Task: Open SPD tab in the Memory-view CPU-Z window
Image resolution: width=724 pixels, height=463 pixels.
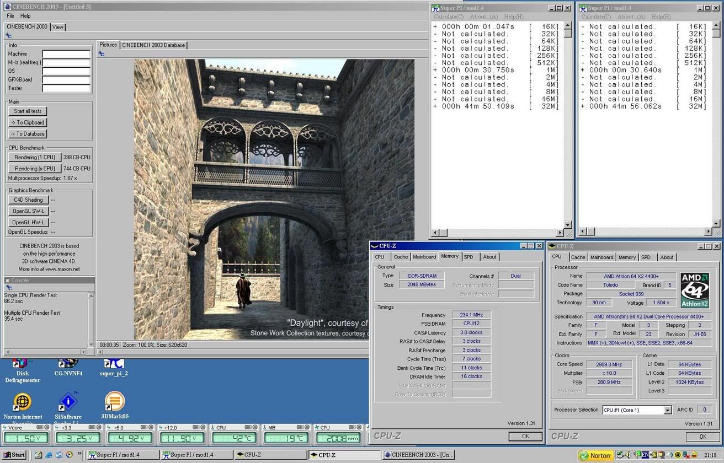Action: pos(469,257)
